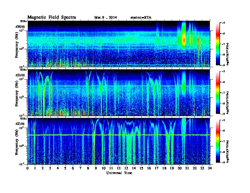Click the "dZ/dt" panel label

pos(20,124)
